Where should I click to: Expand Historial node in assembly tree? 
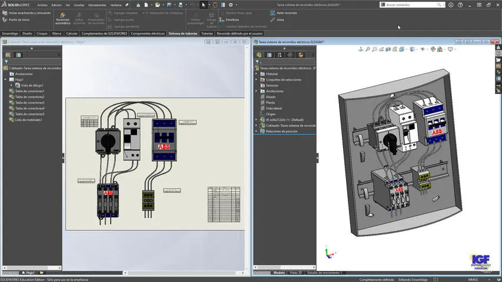[256, 74]
